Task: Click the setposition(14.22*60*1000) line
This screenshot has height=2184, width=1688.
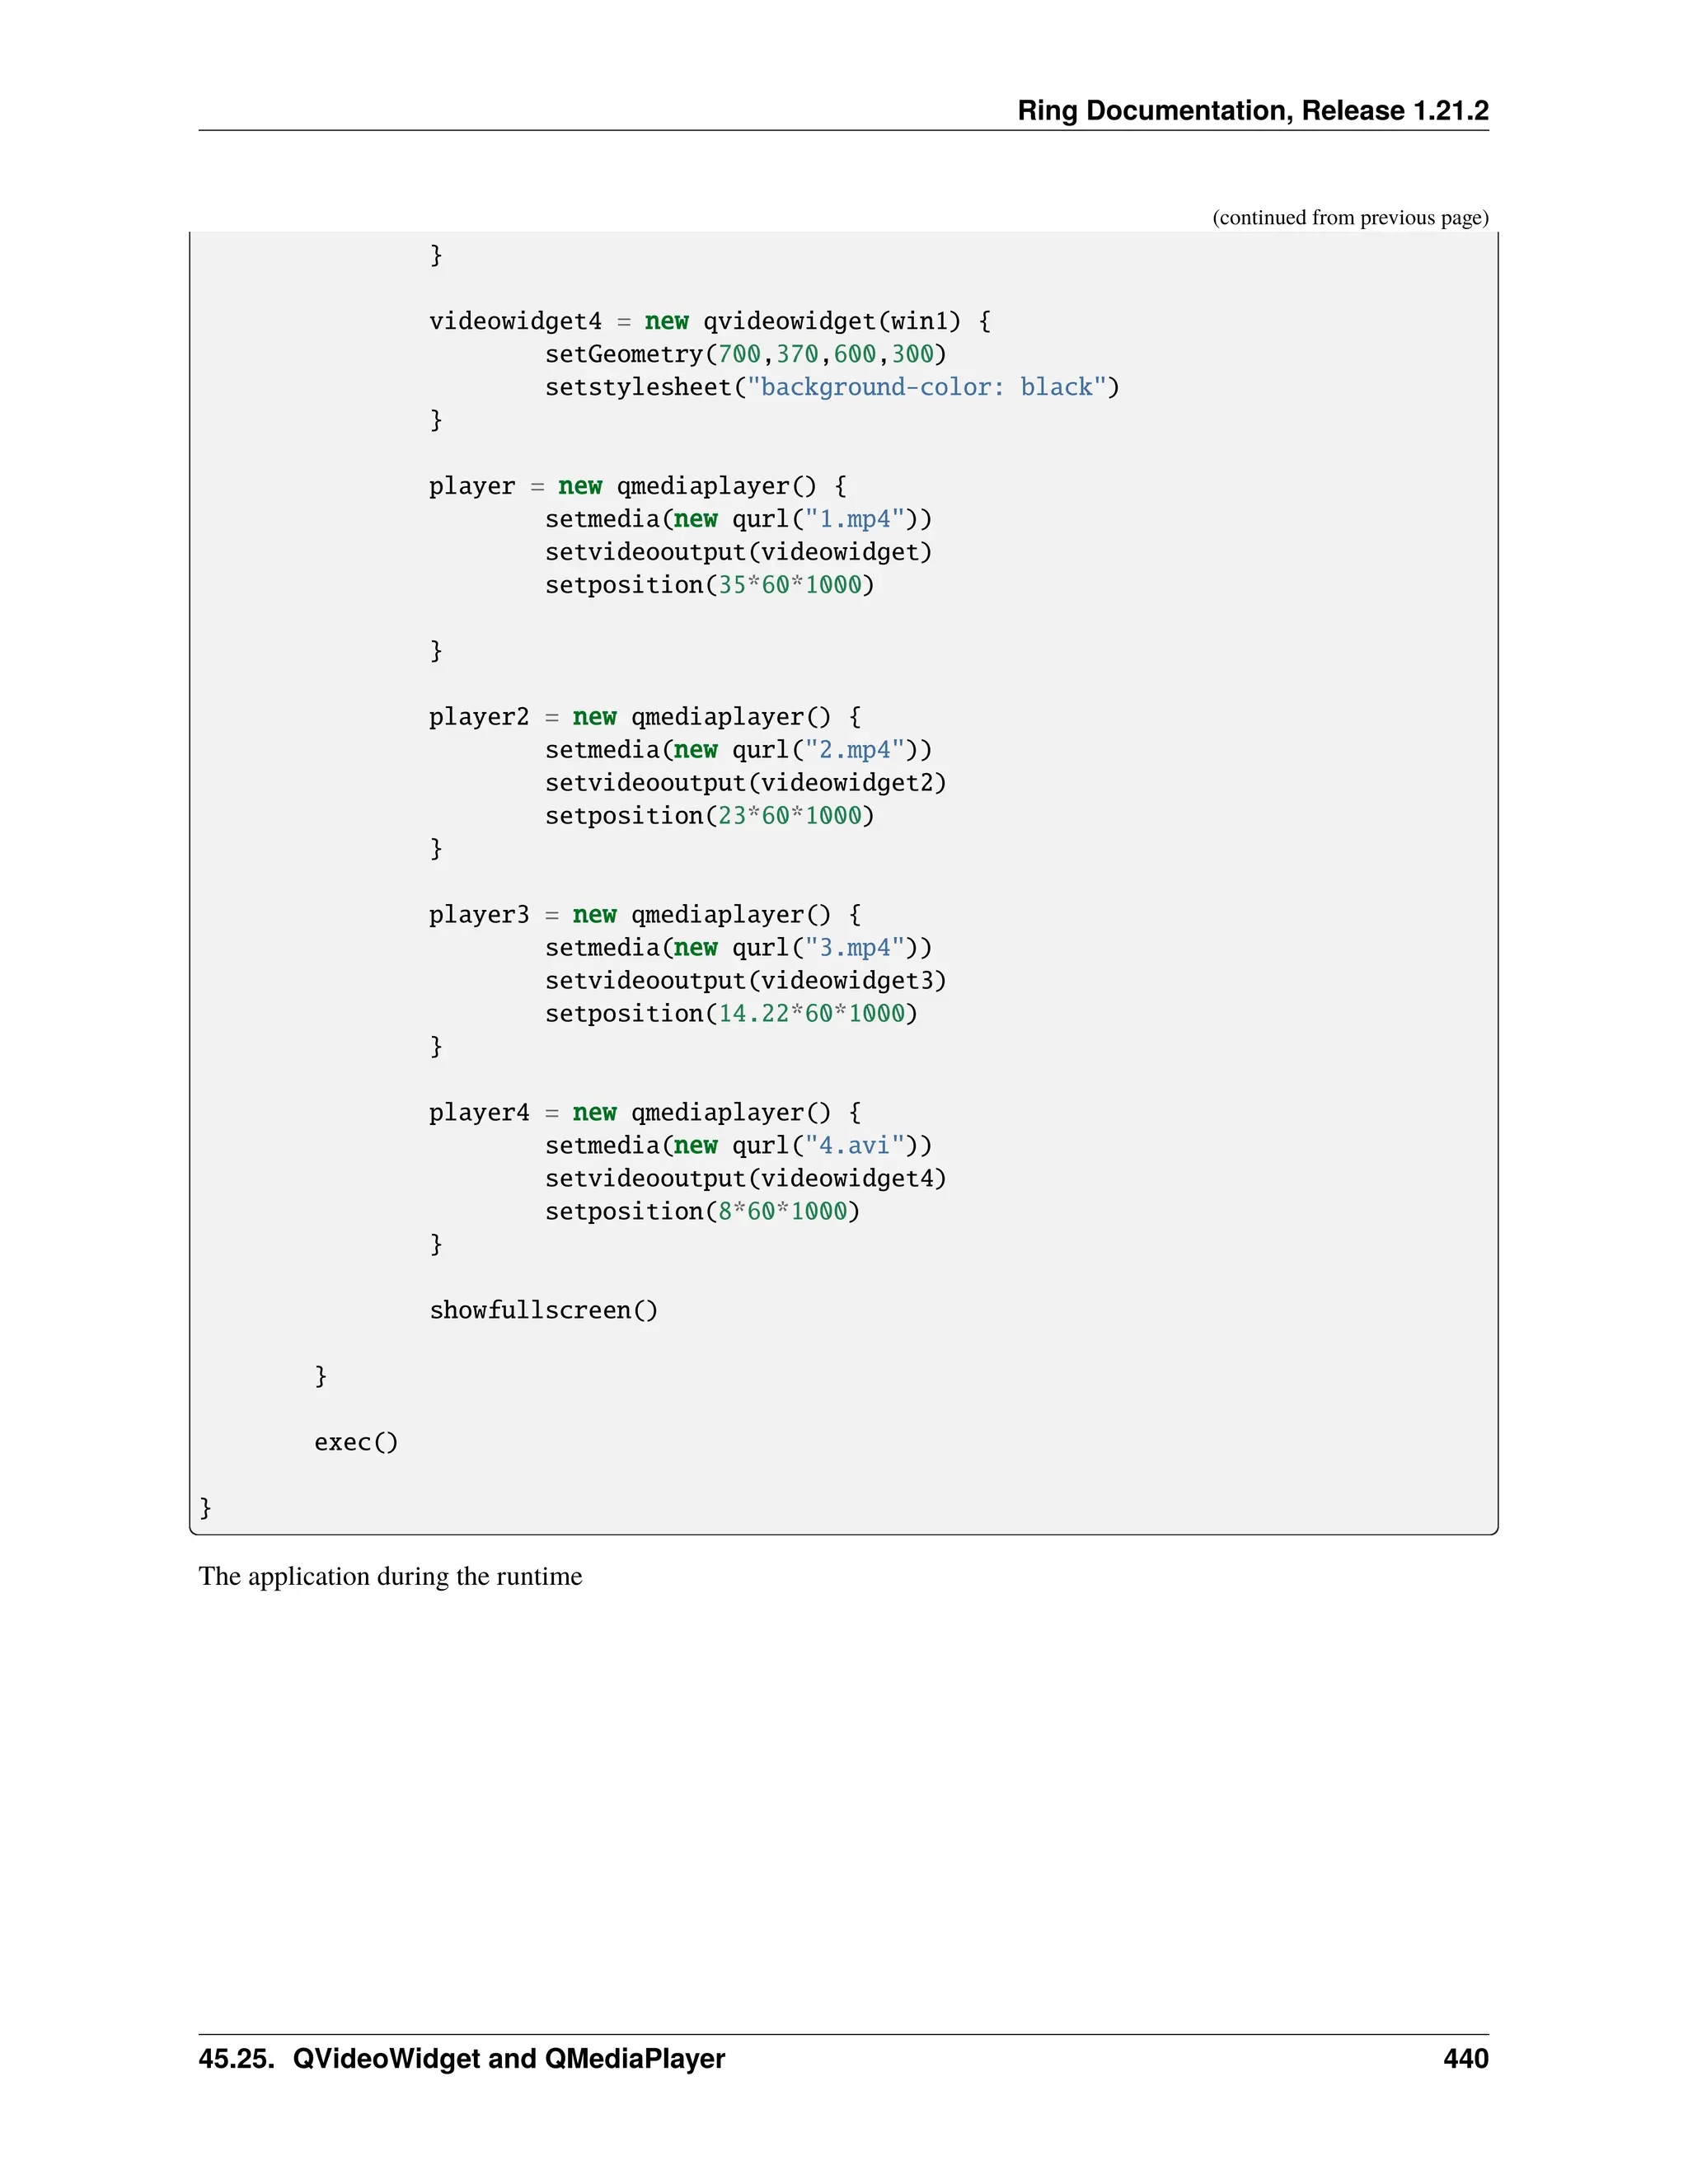Action: 731,1014
